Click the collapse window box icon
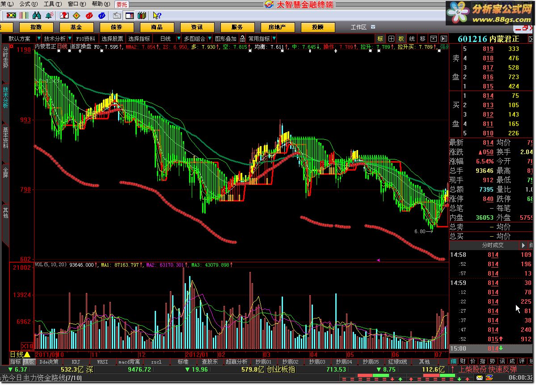The image size is (536, 385). pos(433,38)
